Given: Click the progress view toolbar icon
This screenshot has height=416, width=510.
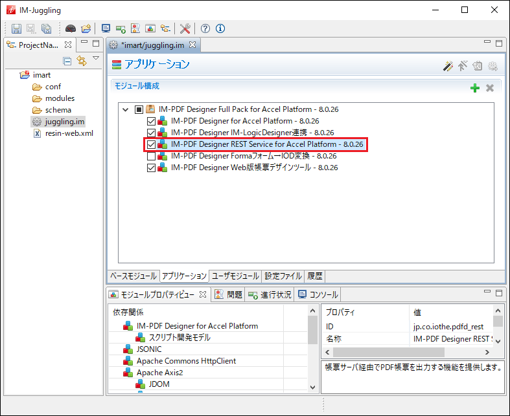Looking at the screenshot, I should (x=121, y=29).
